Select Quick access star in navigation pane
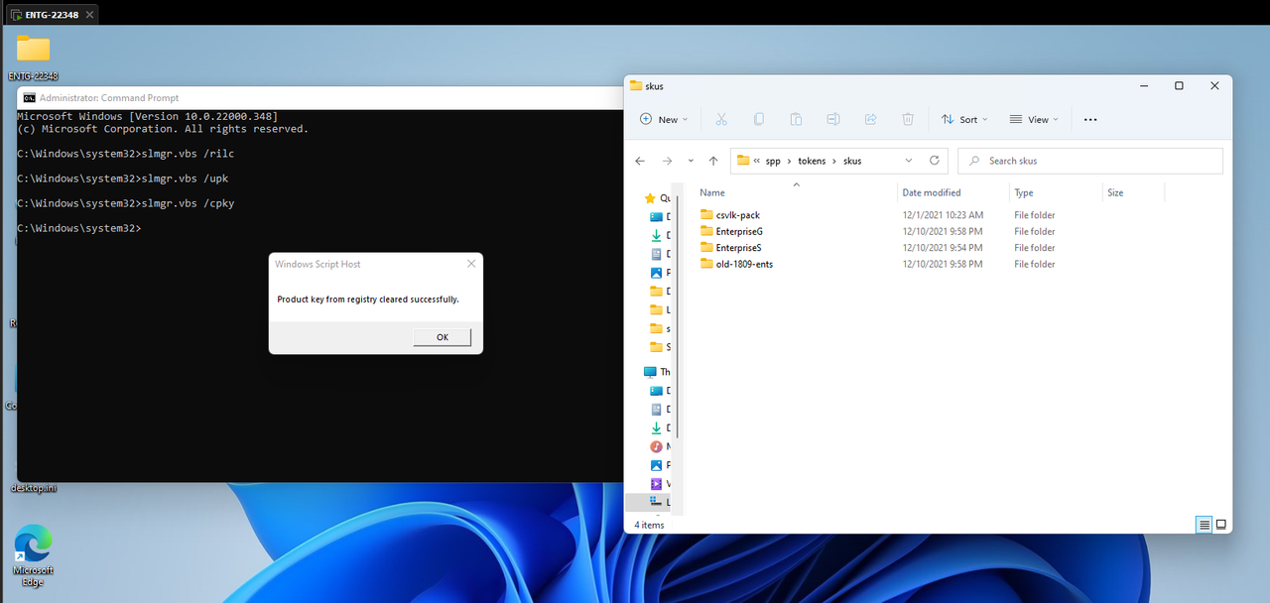 click(x=650, y=198)
